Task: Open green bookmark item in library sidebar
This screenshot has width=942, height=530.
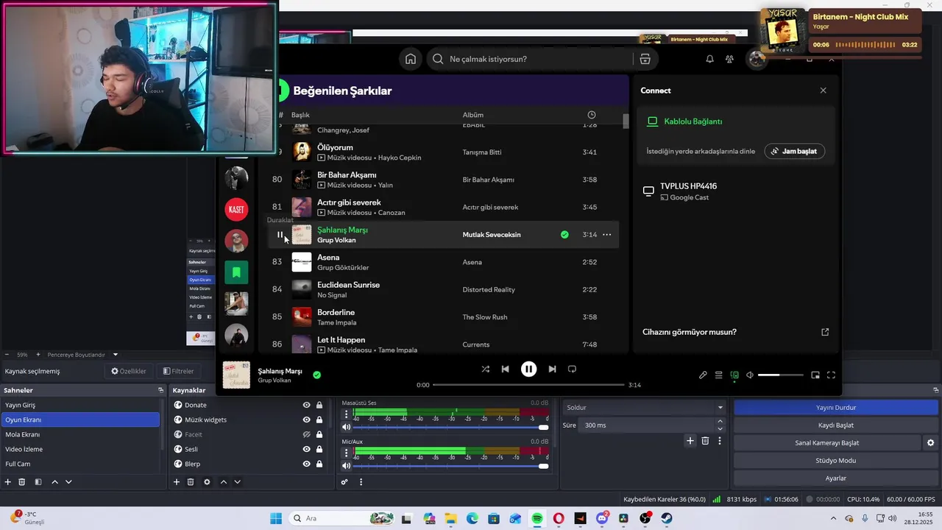Action: (x=236, y=272)
